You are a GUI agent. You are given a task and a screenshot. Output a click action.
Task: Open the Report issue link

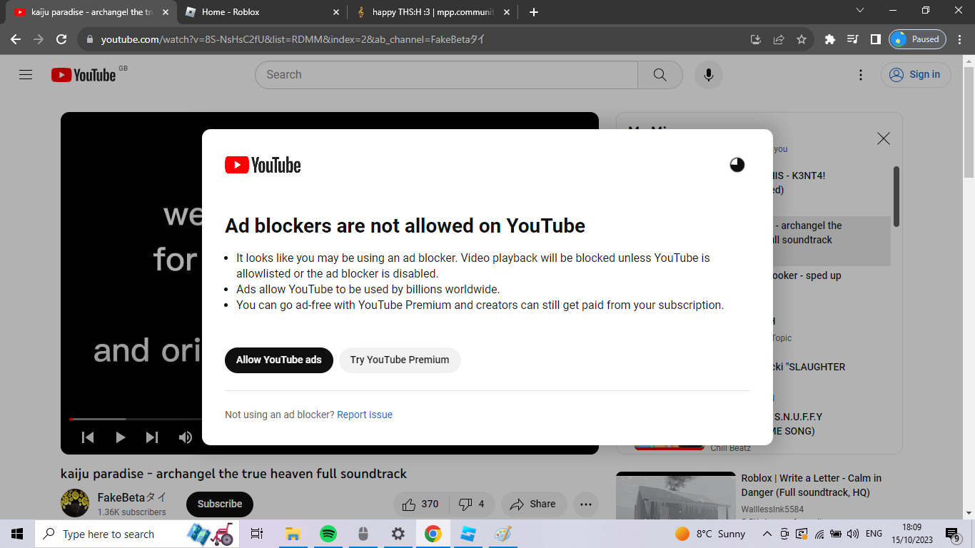[x=365, y=415]
